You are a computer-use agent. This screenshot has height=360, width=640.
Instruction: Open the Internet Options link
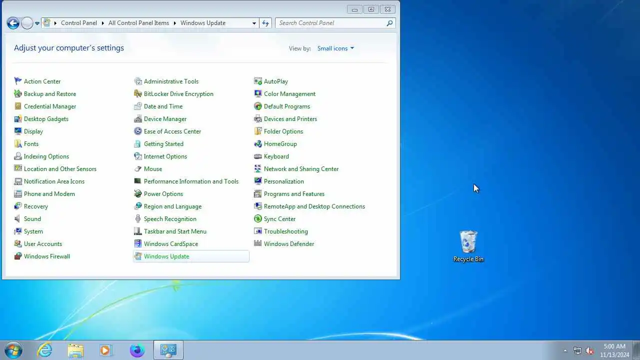165,156
